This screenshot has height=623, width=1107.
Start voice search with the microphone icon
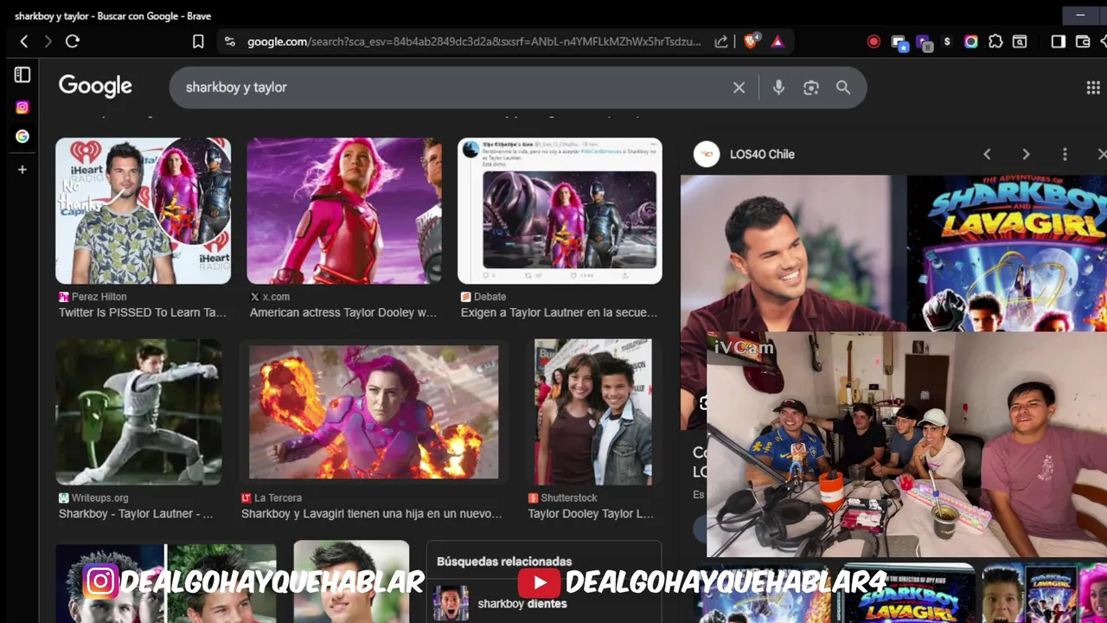tap(778, 87)
